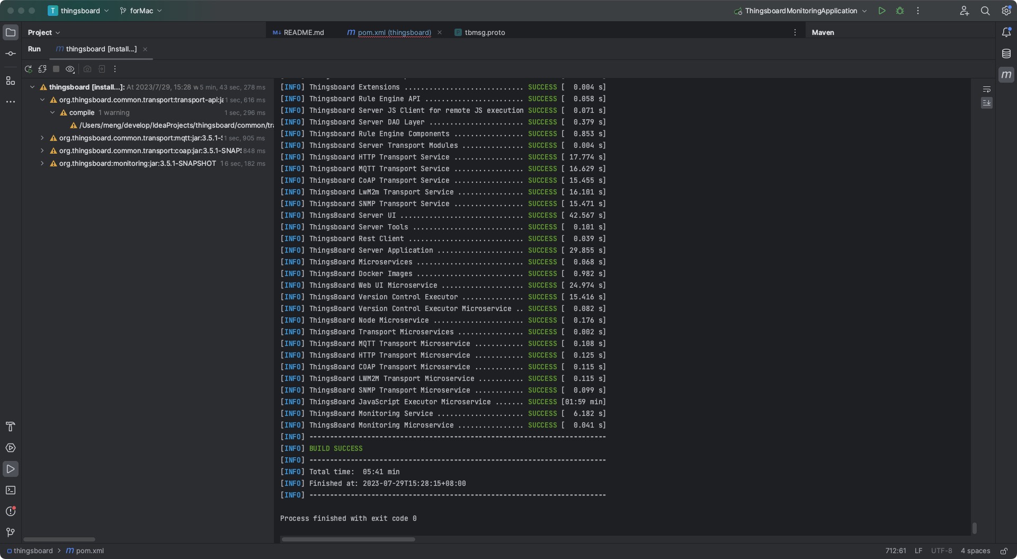Open the Problems tool window
The image size is (1017, 559).
click(x=11, y=511)
